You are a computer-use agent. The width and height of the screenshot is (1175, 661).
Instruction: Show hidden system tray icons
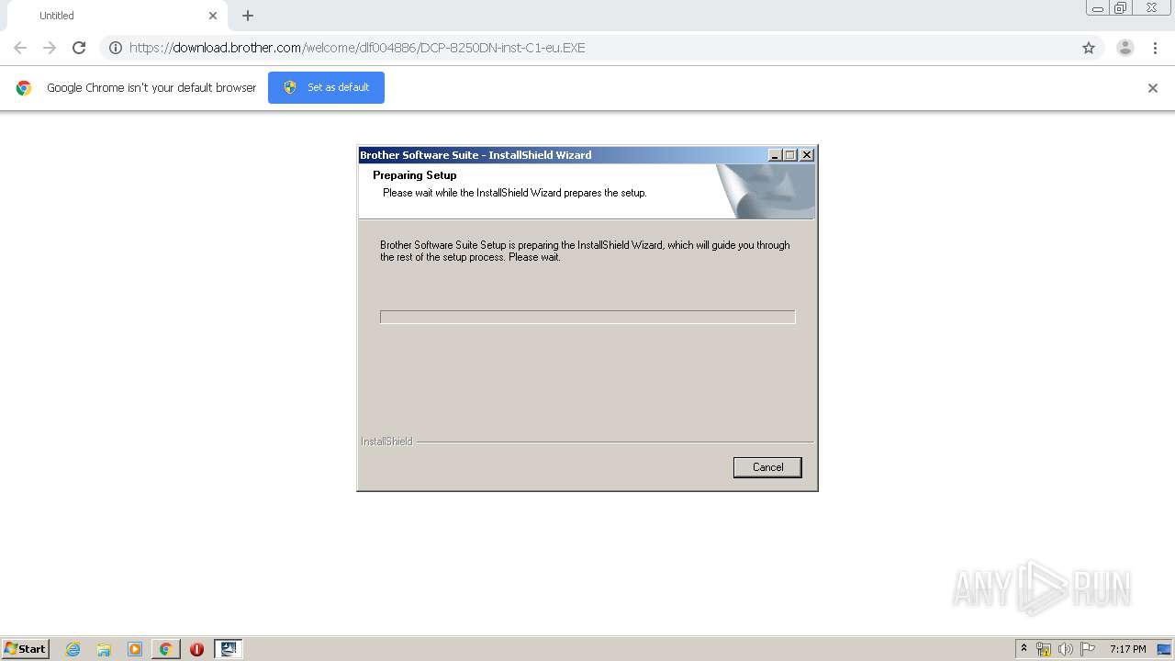(1024, 649)
